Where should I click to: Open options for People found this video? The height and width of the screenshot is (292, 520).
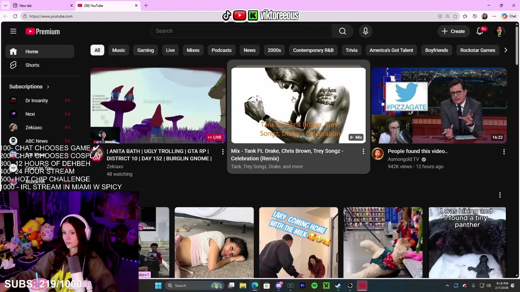504,152
